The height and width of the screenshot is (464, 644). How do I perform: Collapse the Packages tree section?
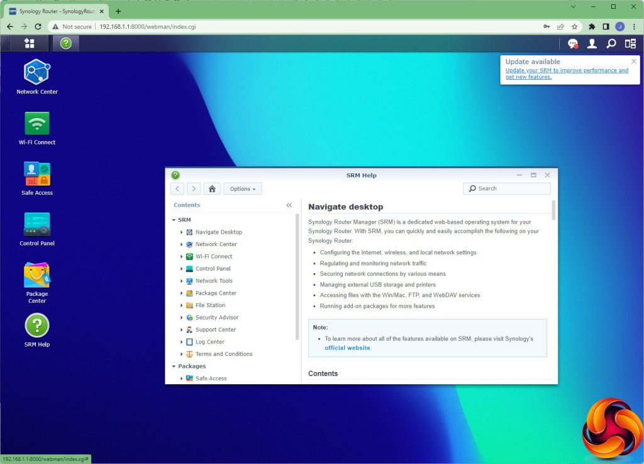pyautogui.click(x=174, y=367)
